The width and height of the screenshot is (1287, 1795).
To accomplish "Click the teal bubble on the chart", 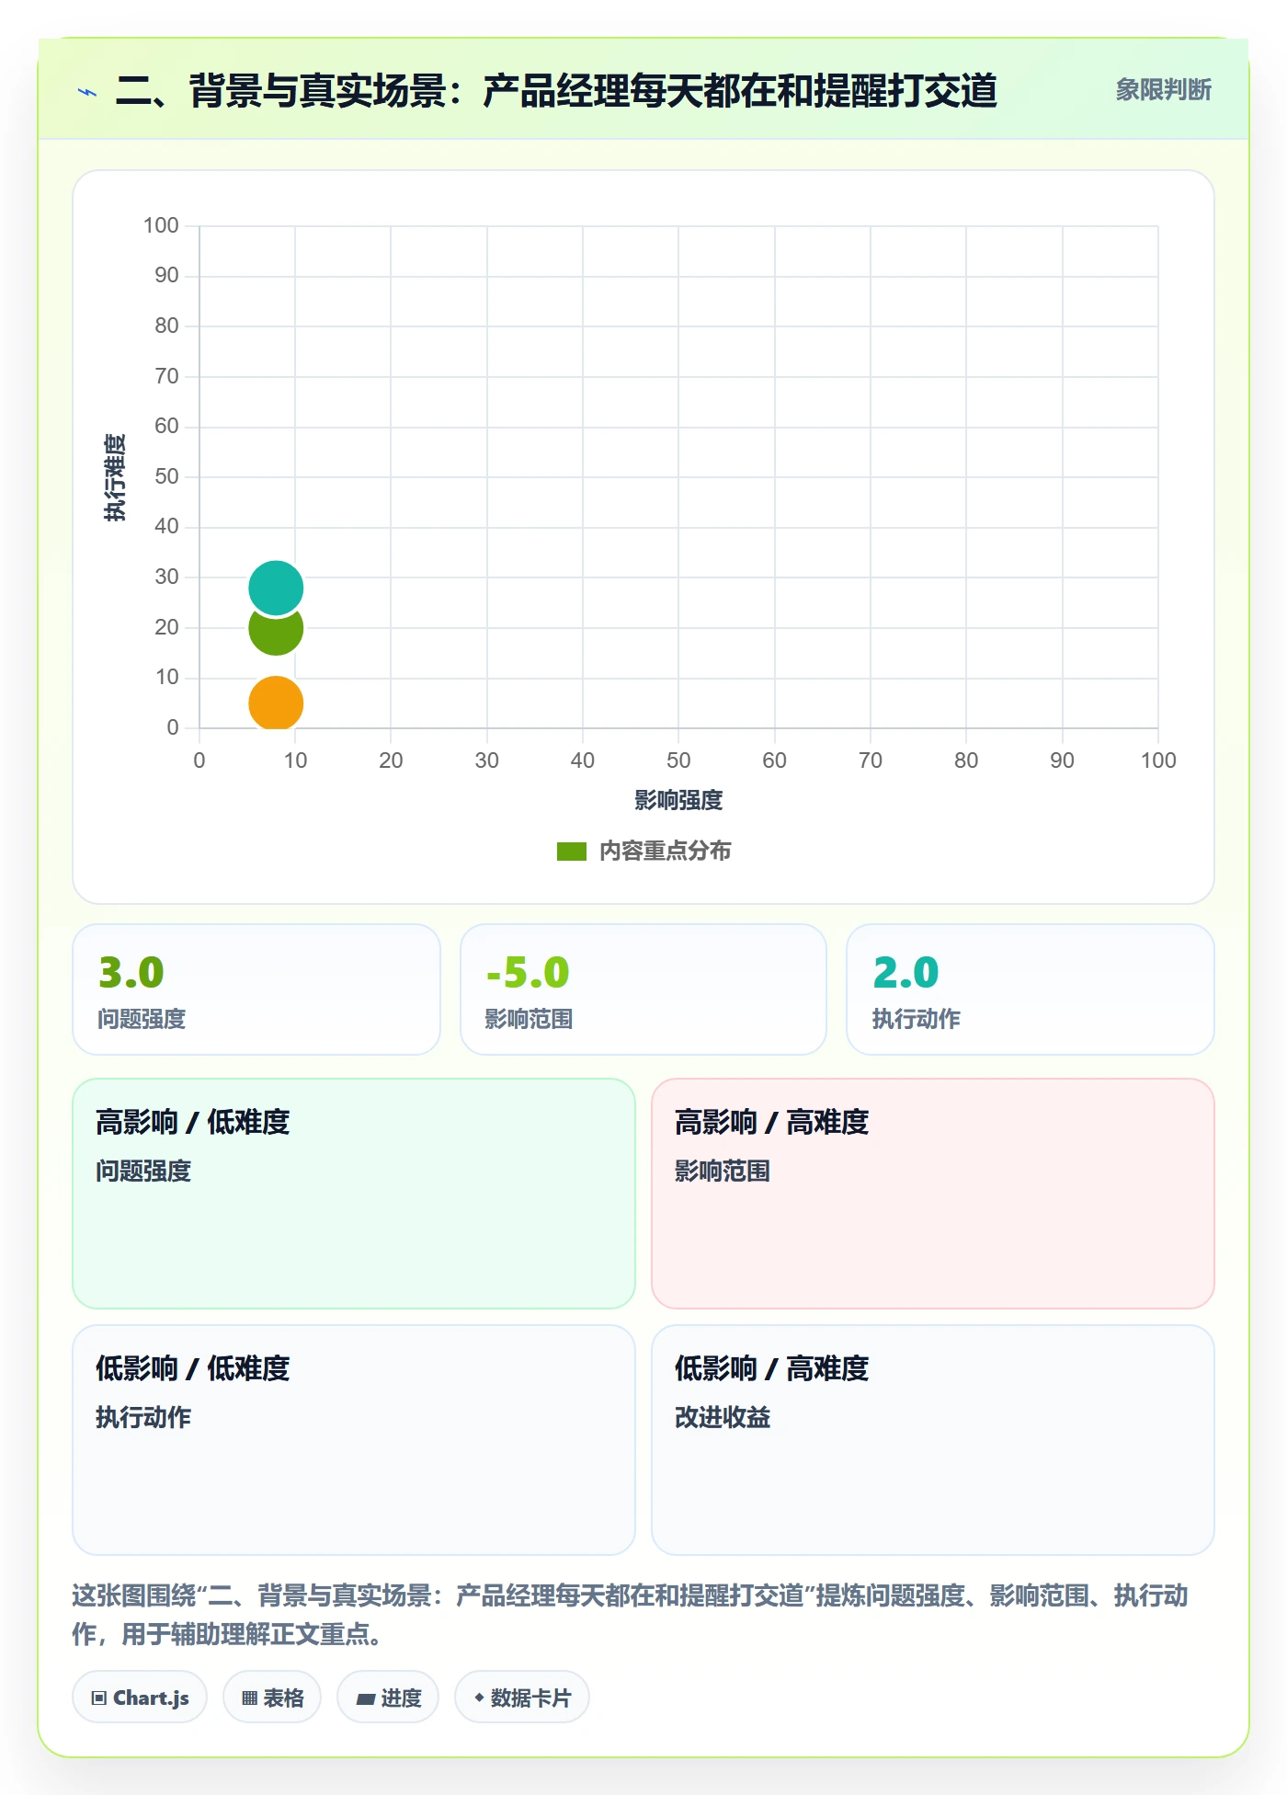I will tap(276, 588).
